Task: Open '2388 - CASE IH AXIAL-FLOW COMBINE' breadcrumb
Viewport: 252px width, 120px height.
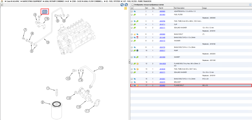Action: 87,1
